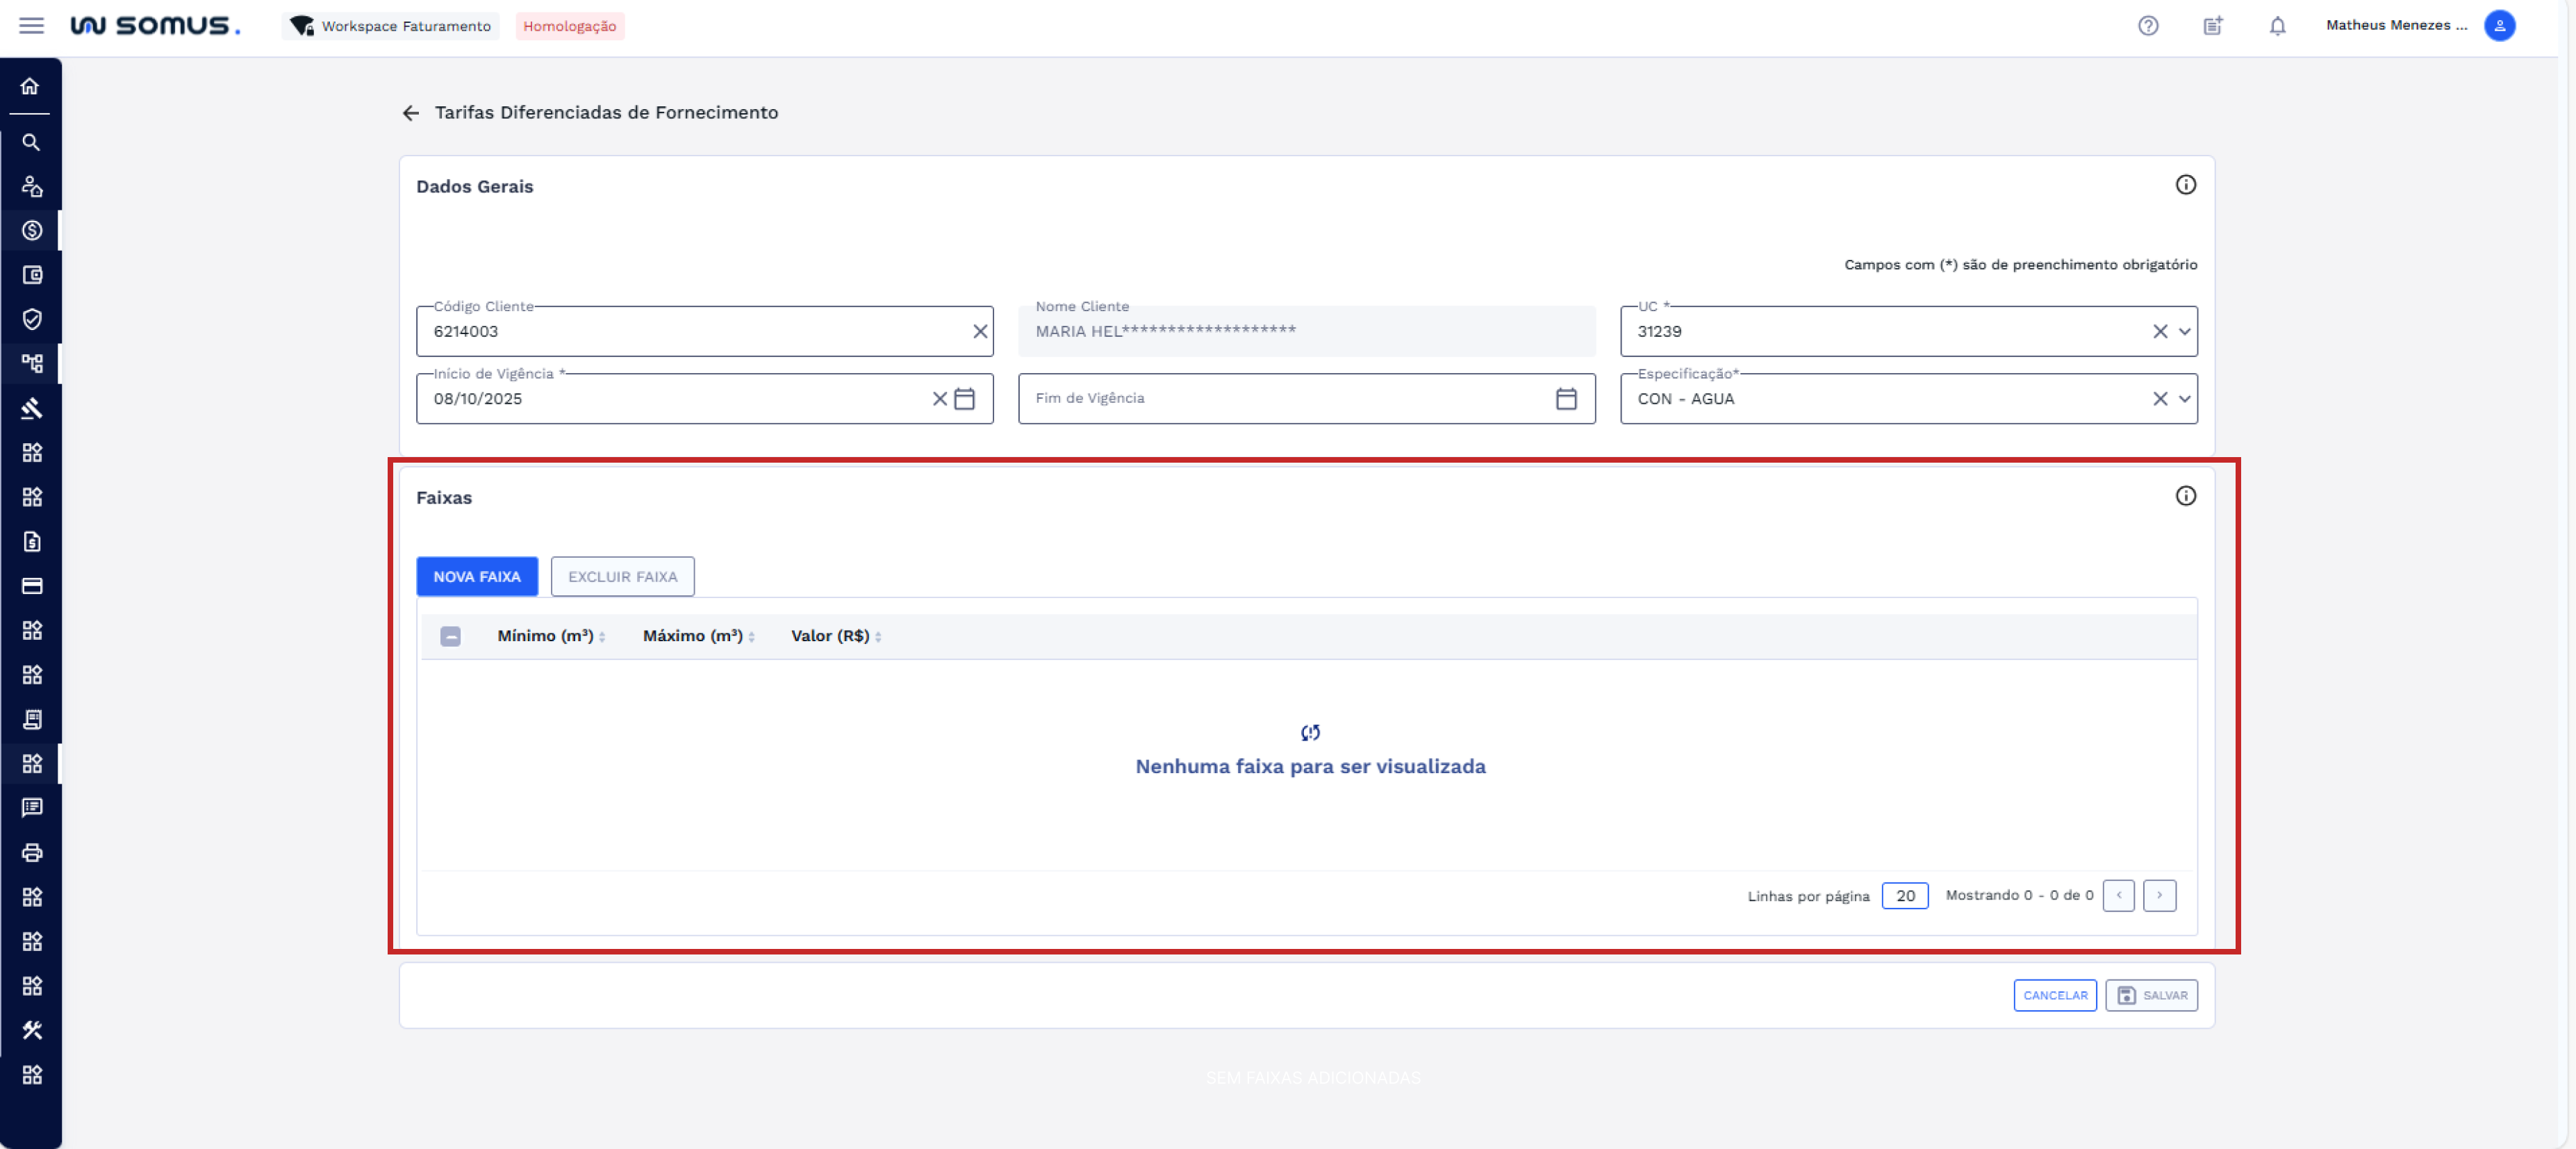The image size is (2576, 1149).
Task: Open the printer icon in sidebar
Action: [31, 852]
